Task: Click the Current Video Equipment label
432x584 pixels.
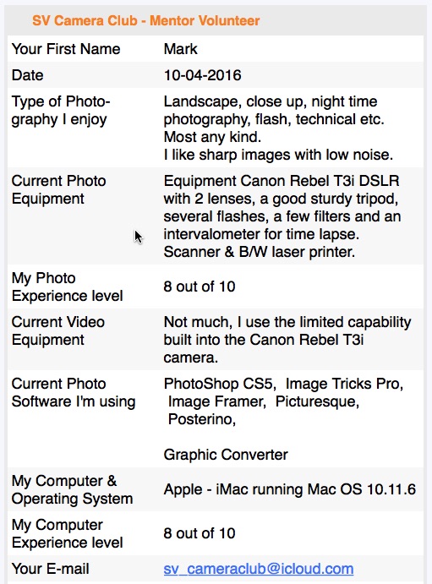Action: pos(58,330)
